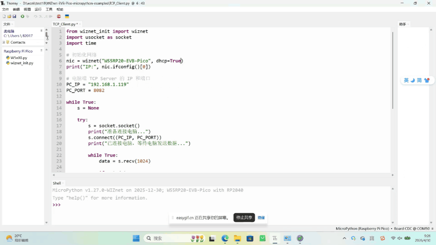Start debugging with the bug icon

tap(28, 16)
